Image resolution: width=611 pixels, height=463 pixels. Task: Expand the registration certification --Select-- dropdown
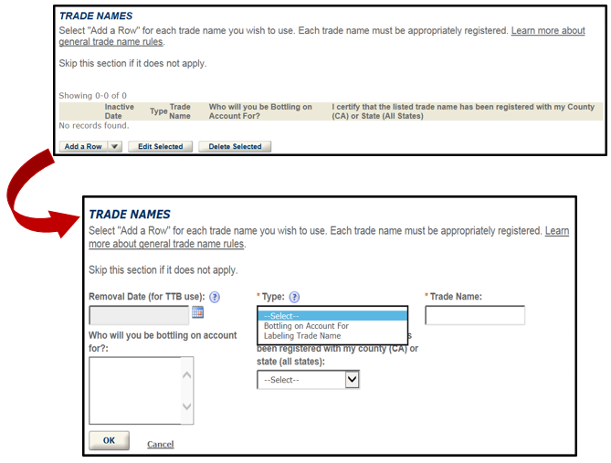309,379
